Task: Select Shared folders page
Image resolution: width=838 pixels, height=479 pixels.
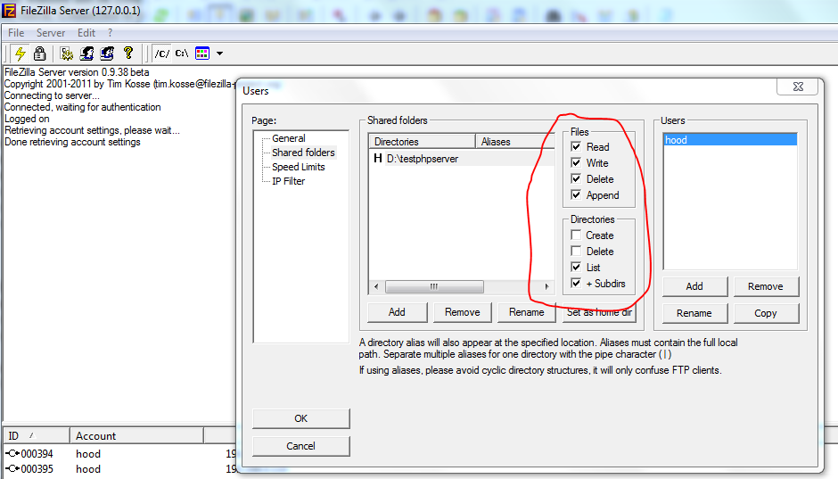Action: 303,153
